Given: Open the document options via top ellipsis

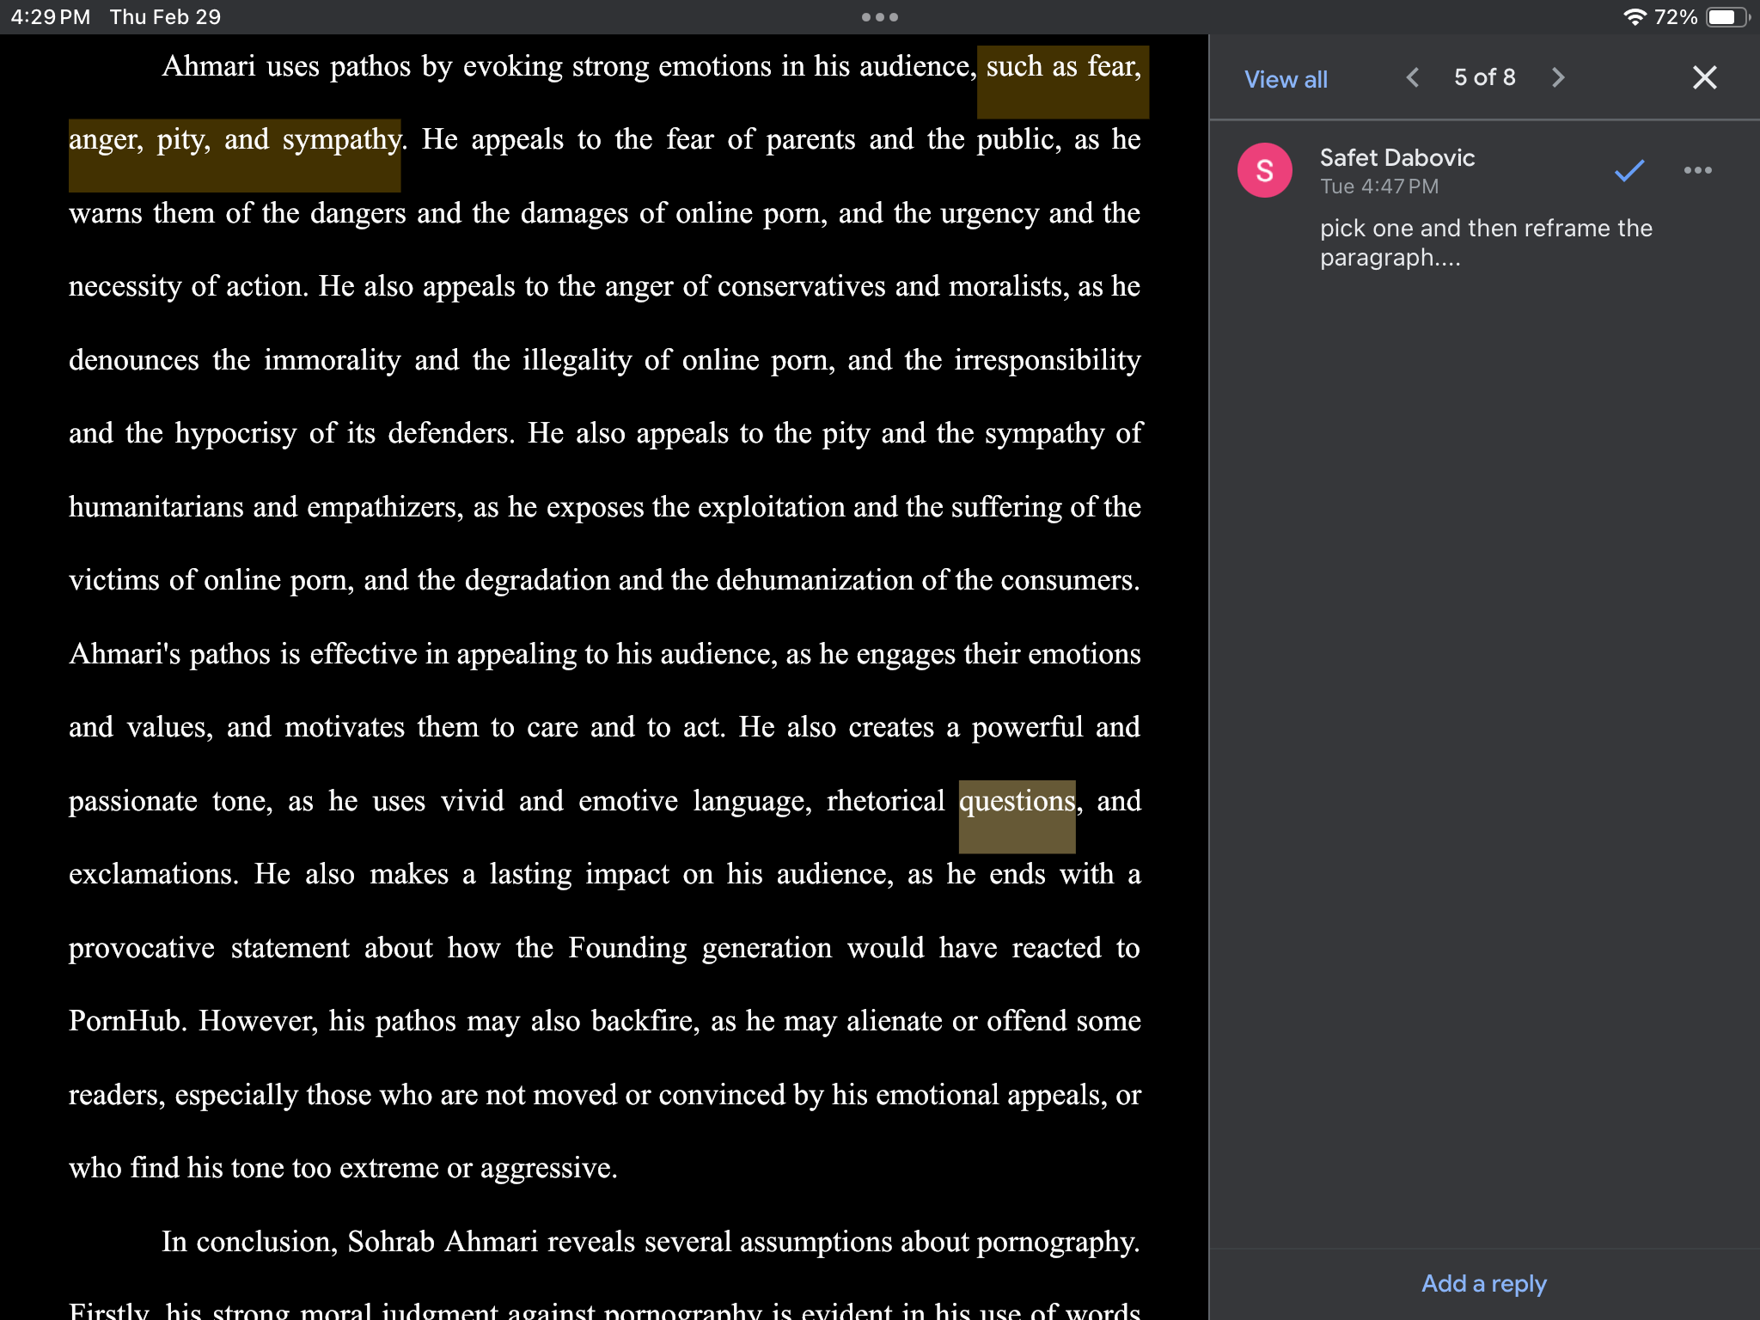Looking at the screenshot, I should click(x=879, y=16).
